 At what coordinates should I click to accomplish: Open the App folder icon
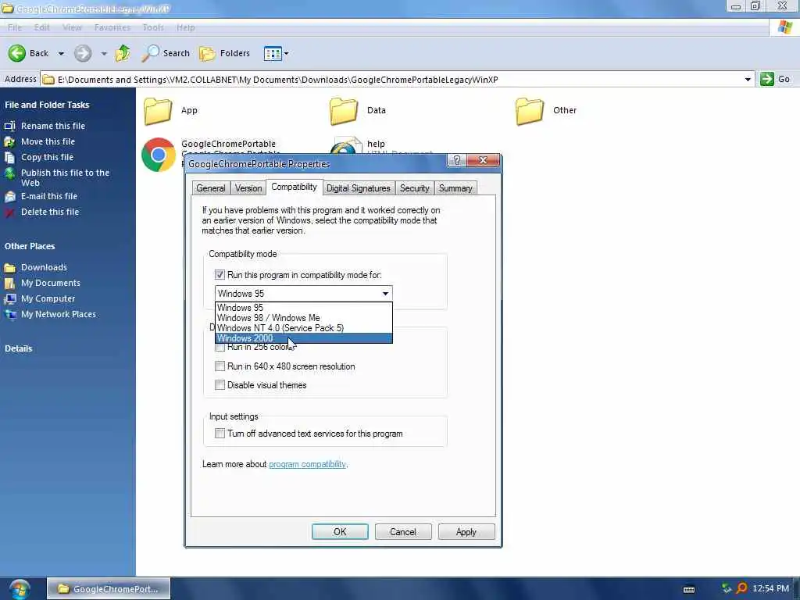point(158,111)
